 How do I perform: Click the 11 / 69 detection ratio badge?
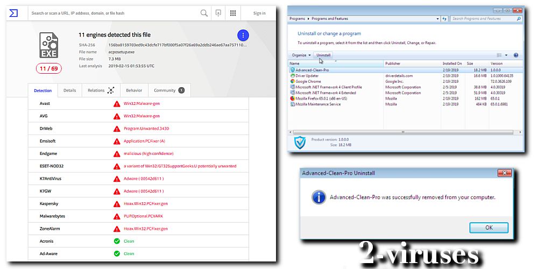coord(49,69)
